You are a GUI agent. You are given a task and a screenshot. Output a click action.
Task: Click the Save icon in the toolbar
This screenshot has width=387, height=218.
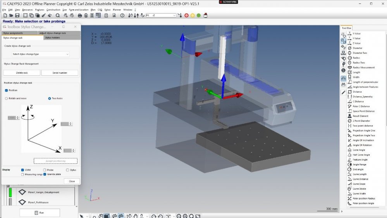point(17,16)
